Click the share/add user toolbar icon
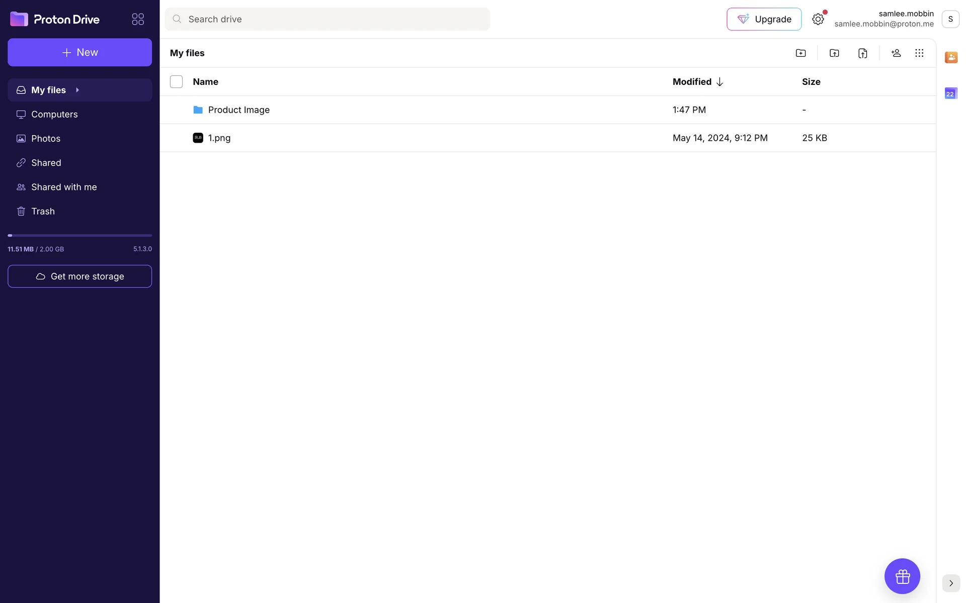Image resolution: width=966 pixels, height=603 pixels. [896, 53]
